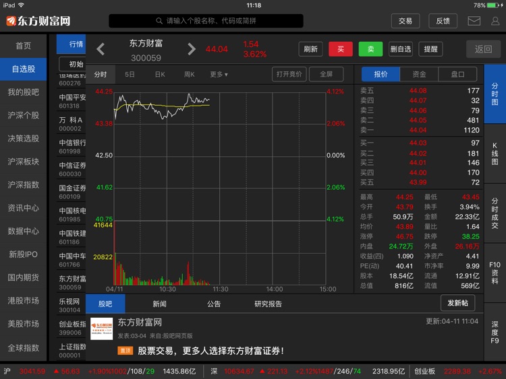
Task: Select 中国铁建 601186 in watchlist
Action: pos(72,238)
